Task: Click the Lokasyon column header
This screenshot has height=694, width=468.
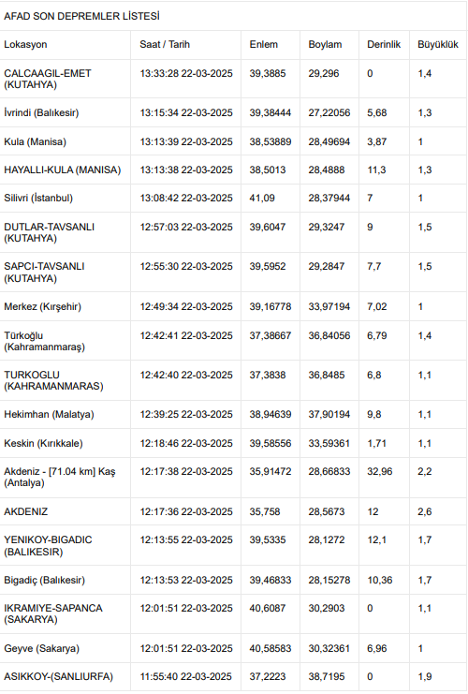Action: 25,44
